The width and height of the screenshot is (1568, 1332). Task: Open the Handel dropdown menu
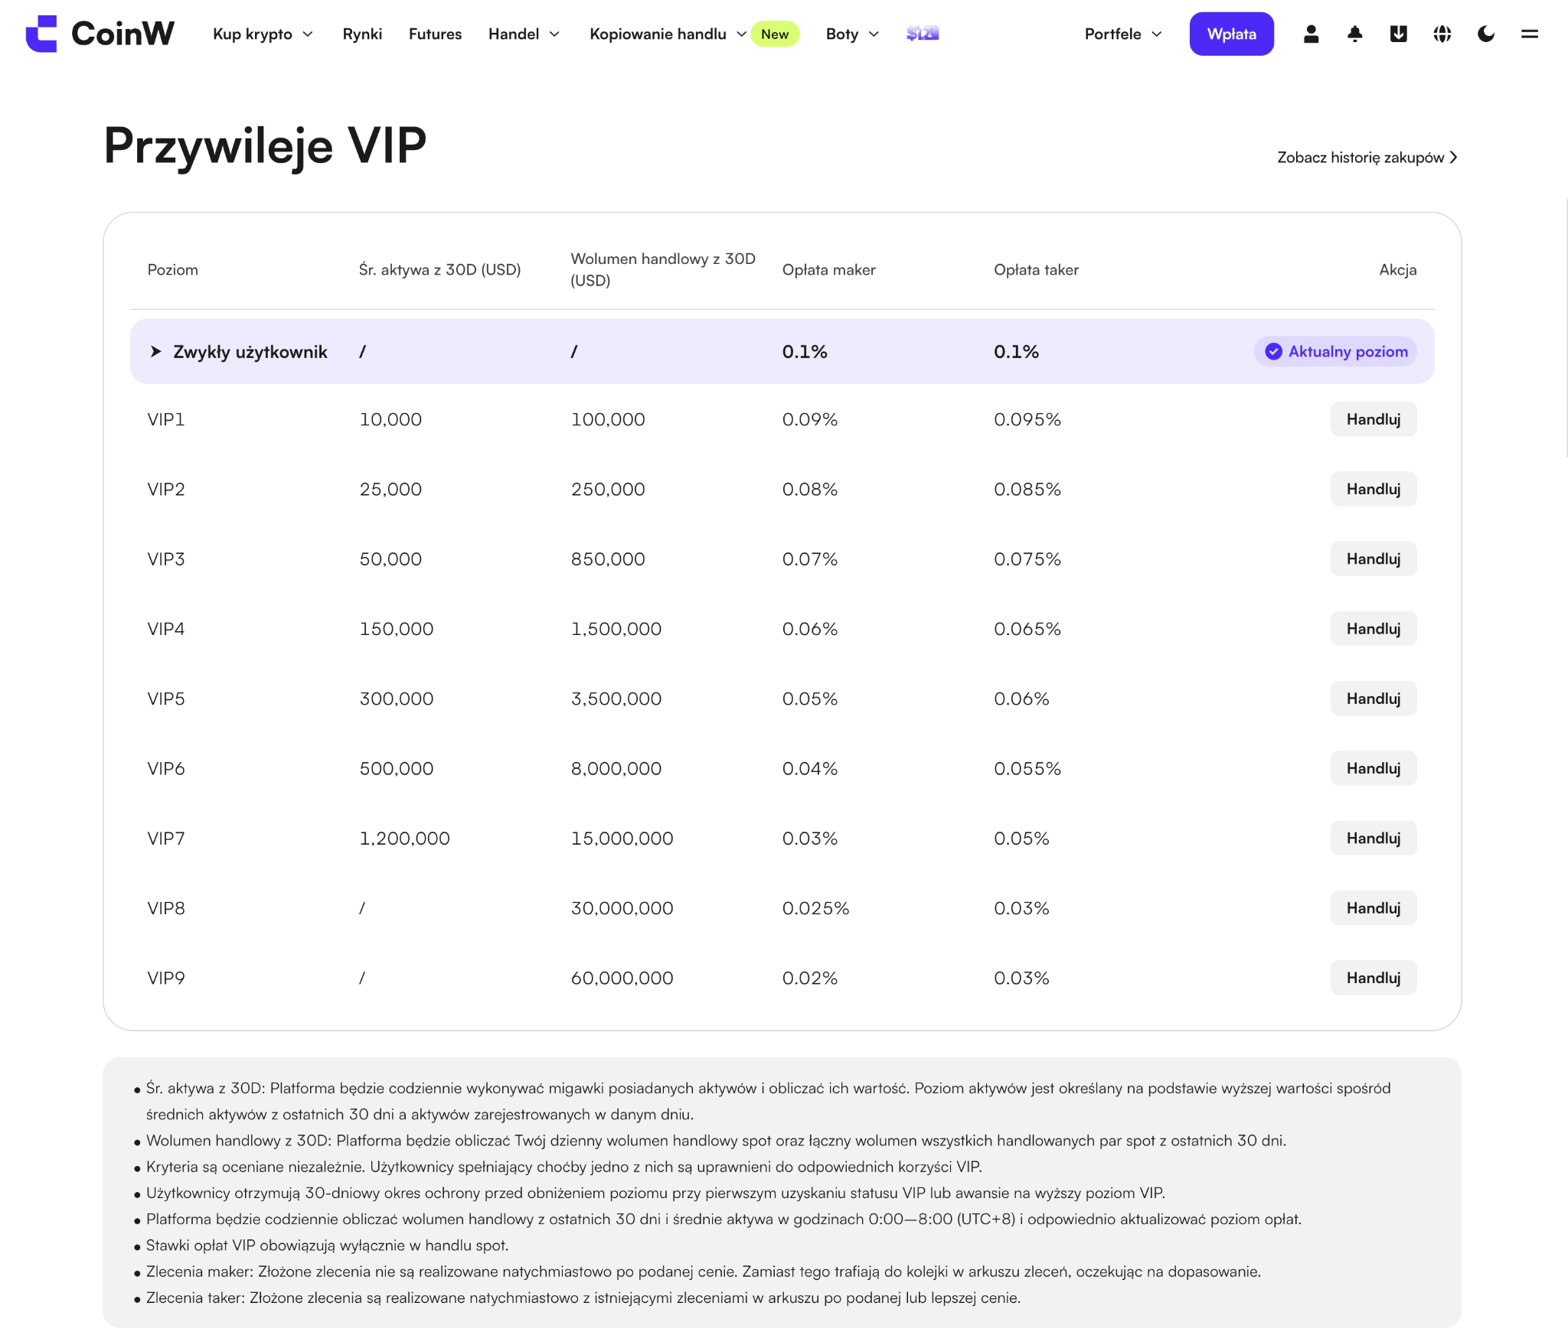point(524,34)
